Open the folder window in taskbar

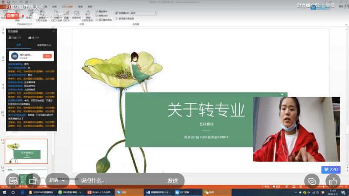pos(41,193)
